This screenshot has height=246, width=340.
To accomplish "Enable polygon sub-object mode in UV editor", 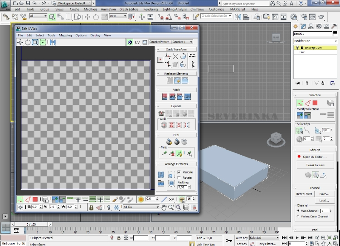I will pos(35,199).
